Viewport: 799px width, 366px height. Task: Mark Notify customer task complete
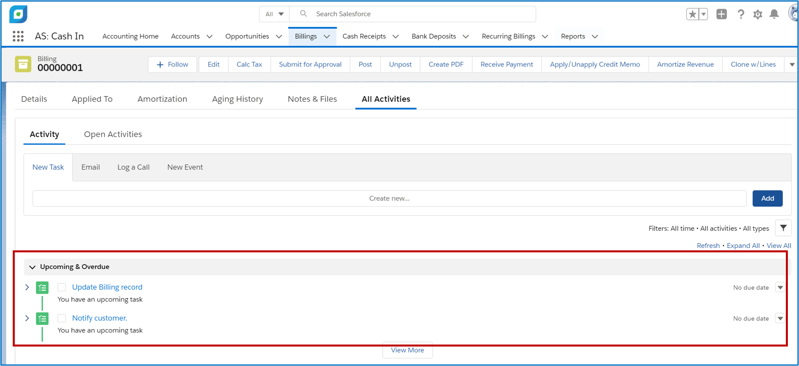62,318
